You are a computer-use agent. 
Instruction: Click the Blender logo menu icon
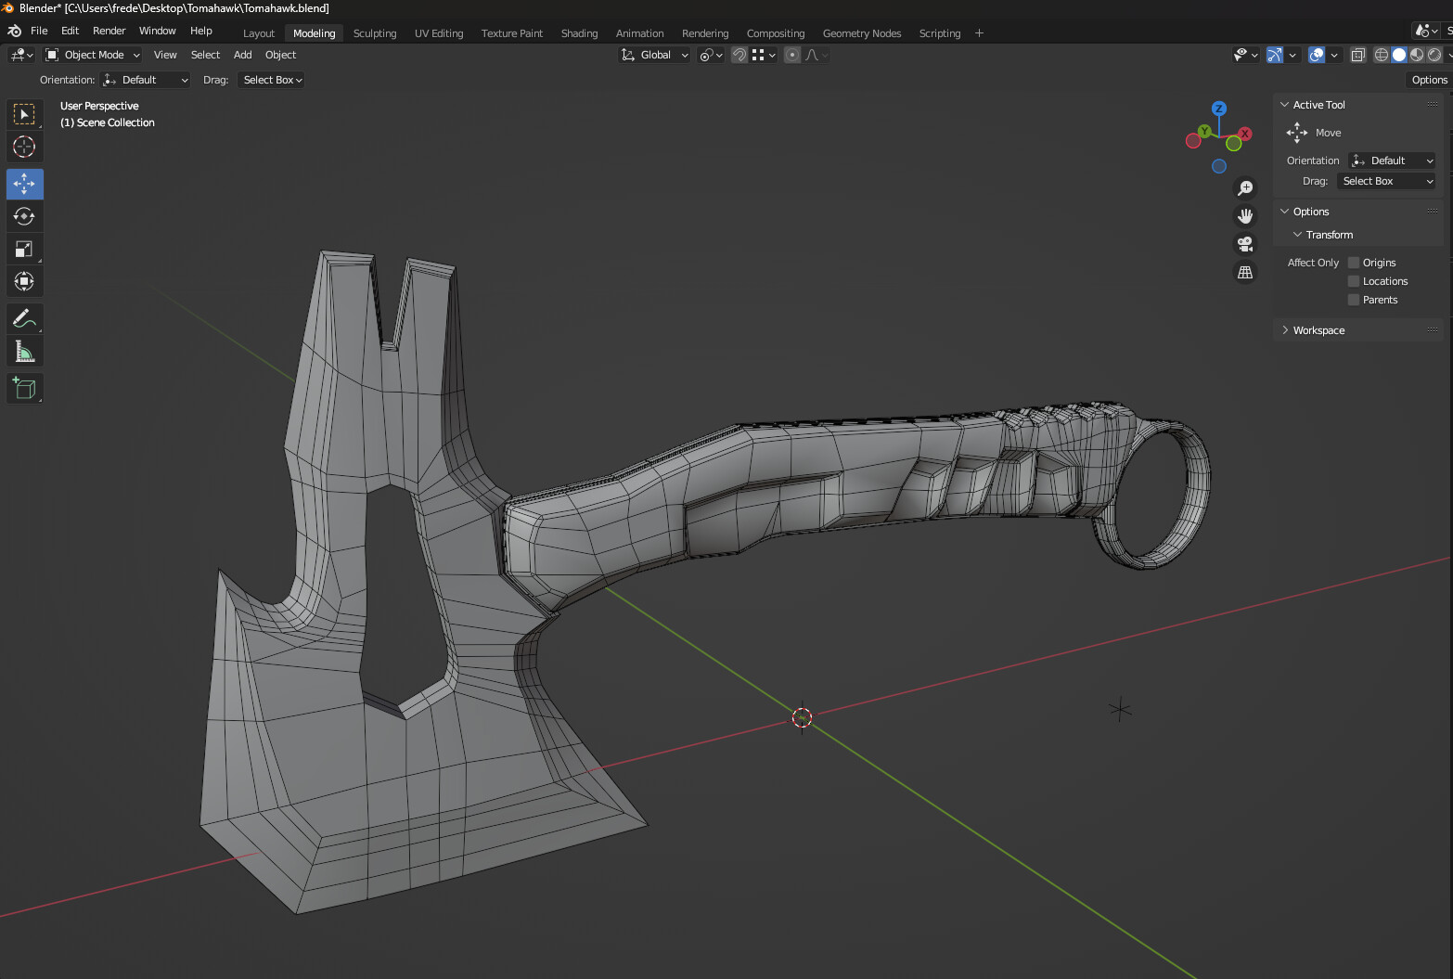(14, 31)
